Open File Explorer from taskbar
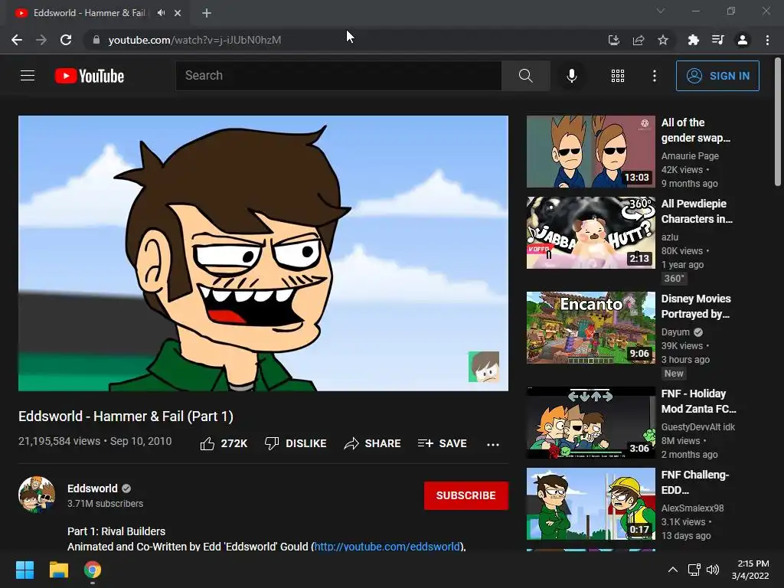The width and height of the screenshot is (784, 588). click(x=58, y=570)
